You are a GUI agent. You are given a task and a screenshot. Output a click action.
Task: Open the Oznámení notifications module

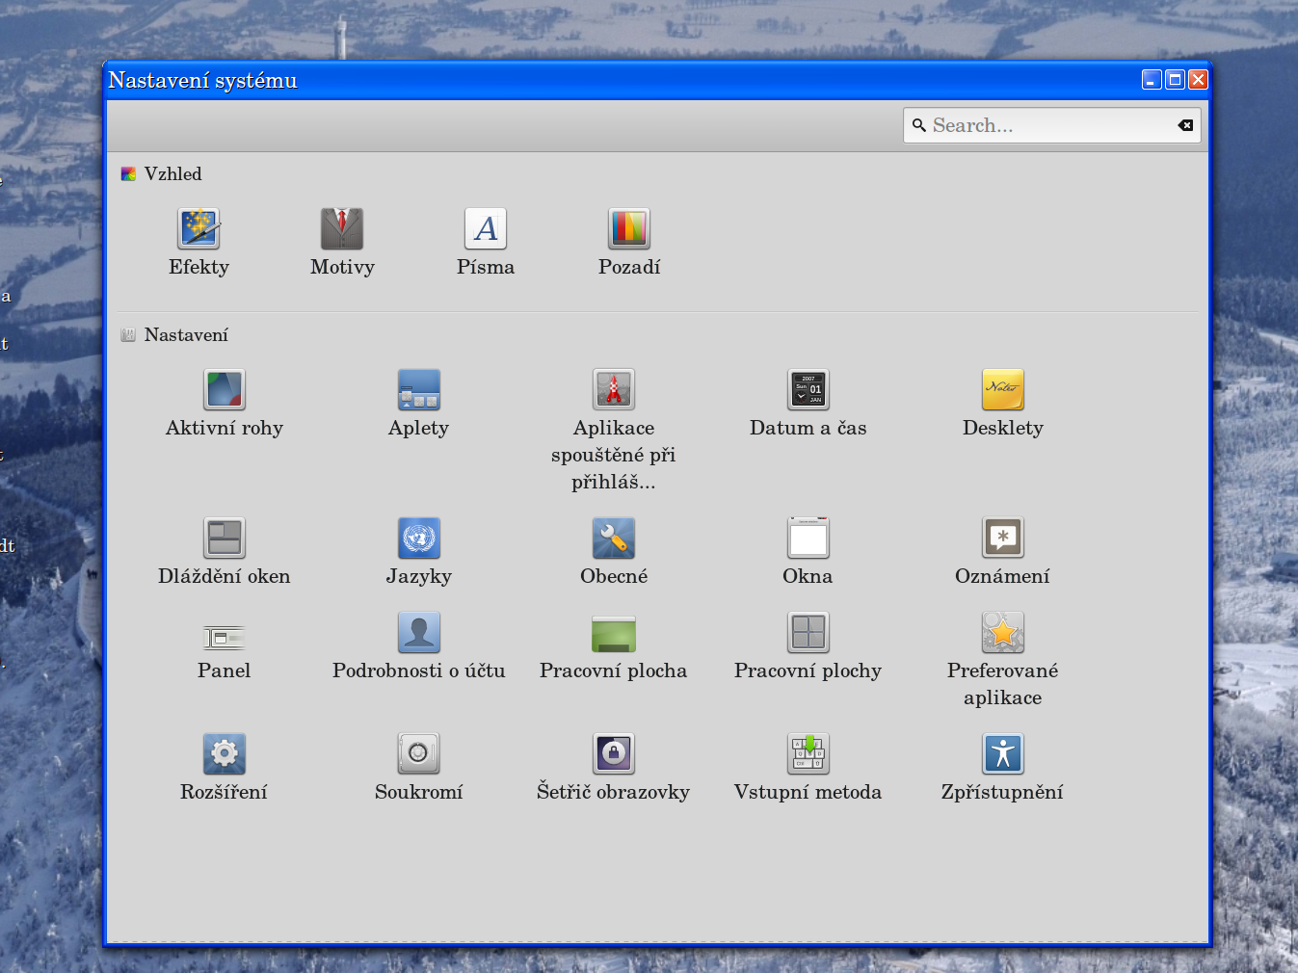[1003, 539]
